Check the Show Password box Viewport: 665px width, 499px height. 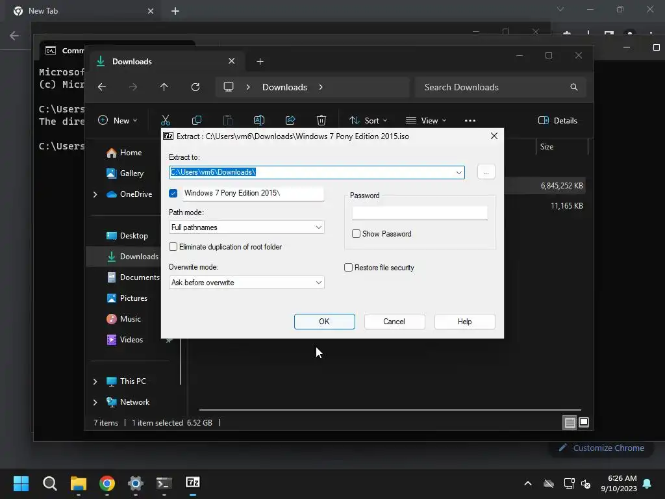357,234
